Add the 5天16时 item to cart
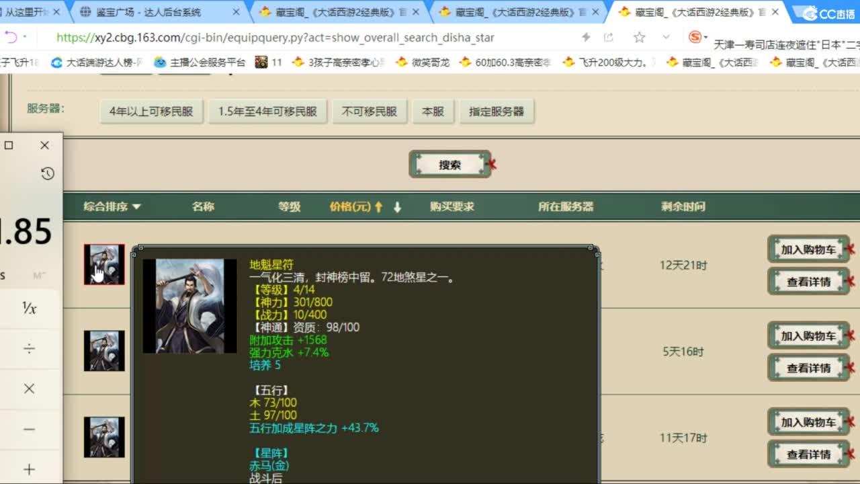 pos(808,335)
